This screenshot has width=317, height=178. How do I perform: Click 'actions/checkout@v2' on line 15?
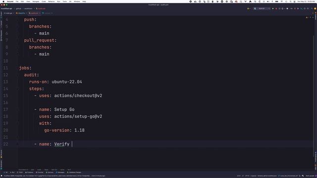(78, 95)
